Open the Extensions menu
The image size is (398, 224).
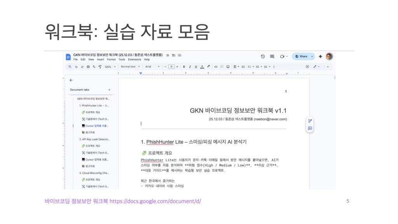click(134, 59)
